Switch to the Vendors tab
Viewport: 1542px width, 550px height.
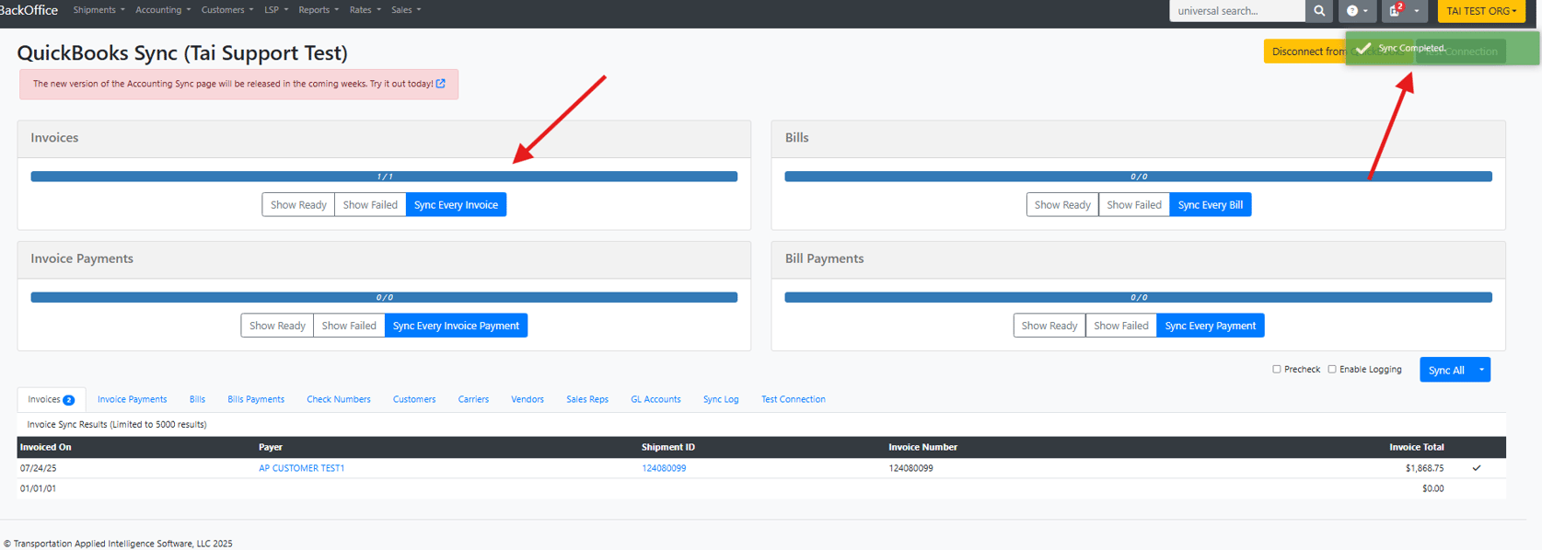tap(528, 399)
